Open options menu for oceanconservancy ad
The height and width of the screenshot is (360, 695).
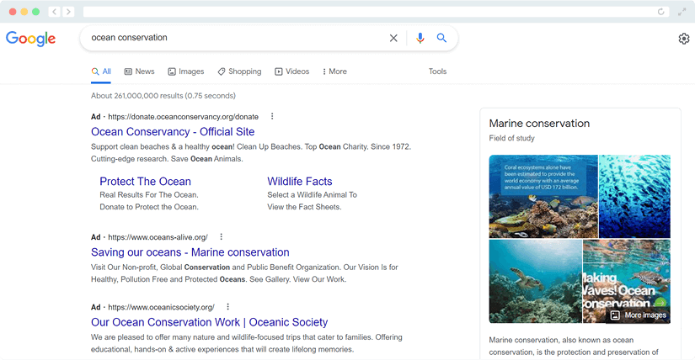click(x=272, y=116)
